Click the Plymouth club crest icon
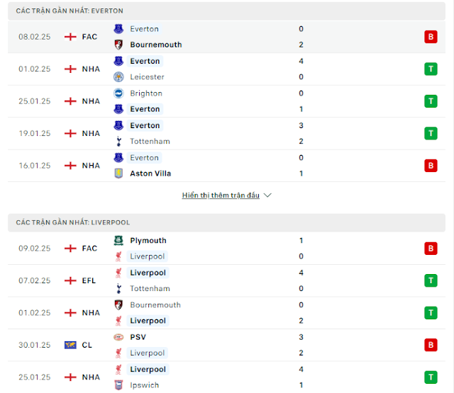 click(x=118, y=241)
